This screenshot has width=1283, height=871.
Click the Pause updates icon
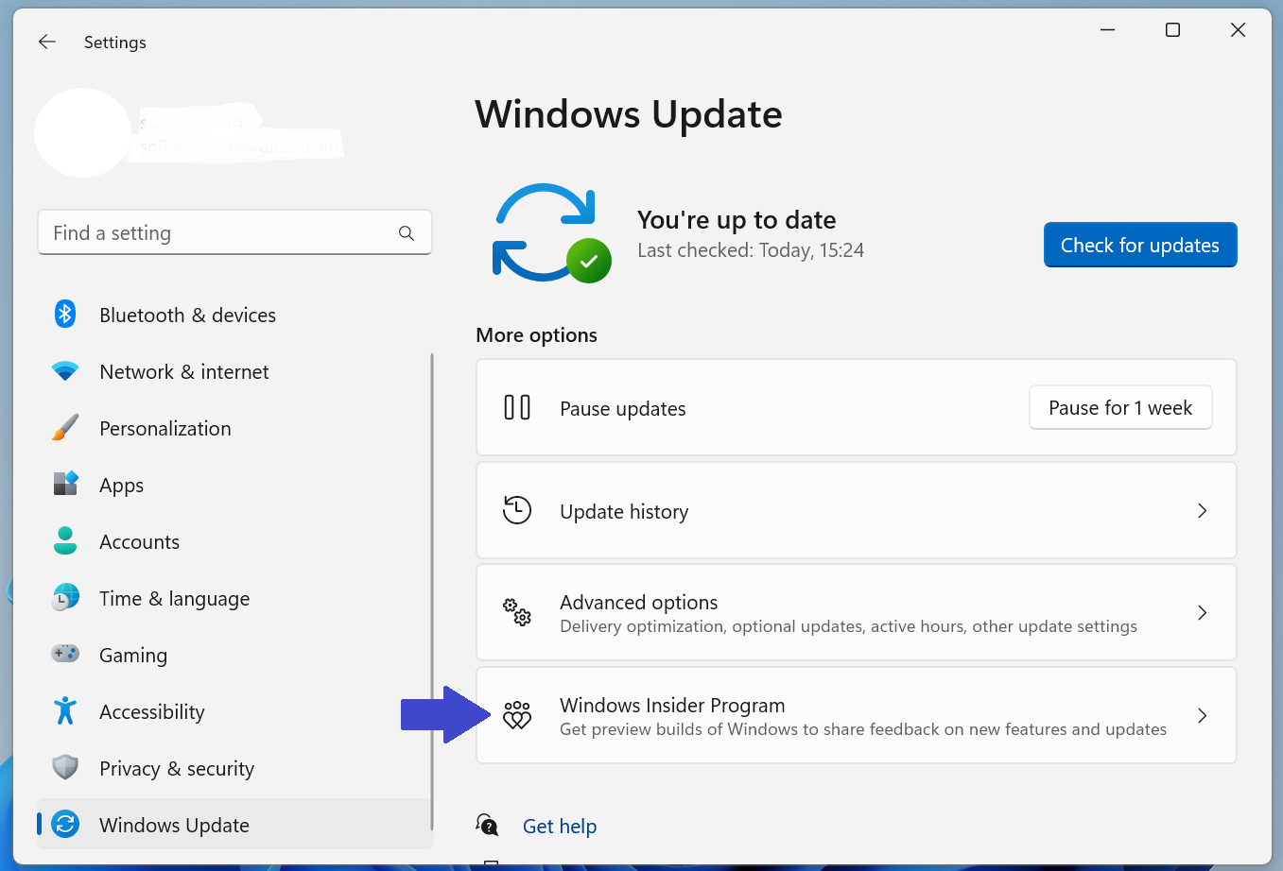517,407
